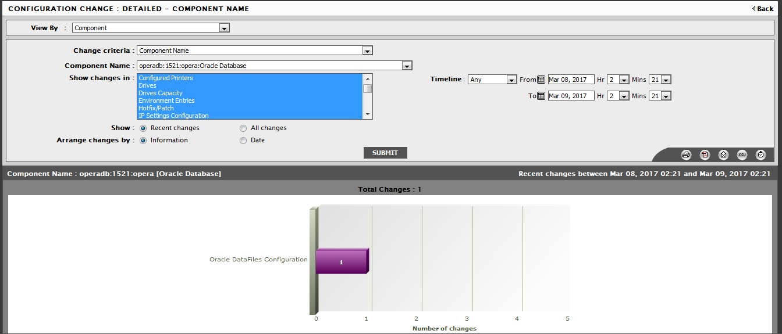
Task: Select the Recent changes radio button
Action: point(143,128)
